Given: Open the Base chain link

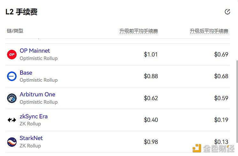Looking at the screenshot, I should (26, 73).
